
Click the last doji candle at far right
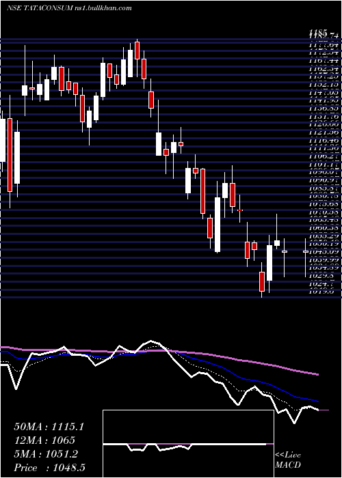pos(305,251)
